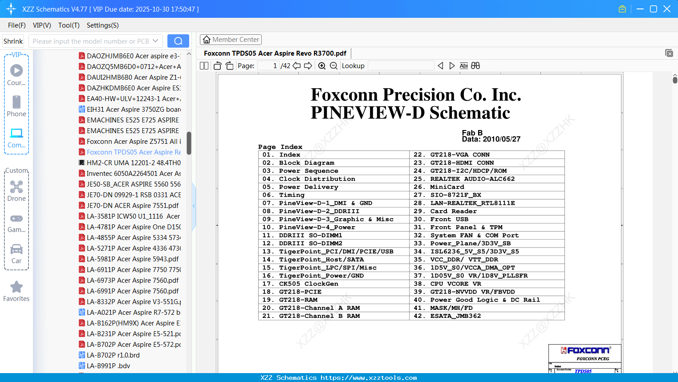Click the tab panel close icon at top right
The image size is (678, 382).
click(x=669, y=53)
